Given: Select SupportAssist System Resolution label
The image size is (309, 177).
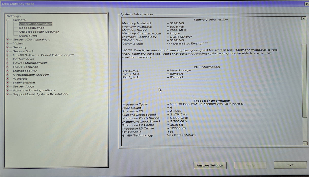Looking at the screenshot, I should pyautogui.click(x=41, y=94).
